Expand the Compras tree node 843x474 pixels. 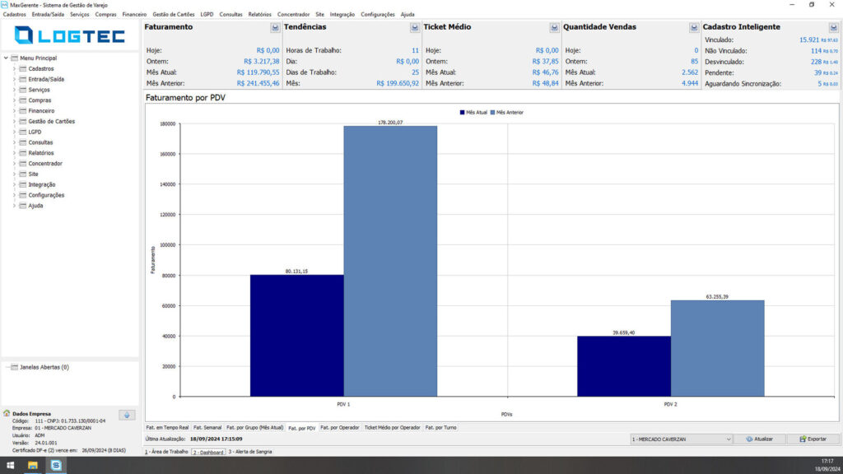(x=14, y=100)
